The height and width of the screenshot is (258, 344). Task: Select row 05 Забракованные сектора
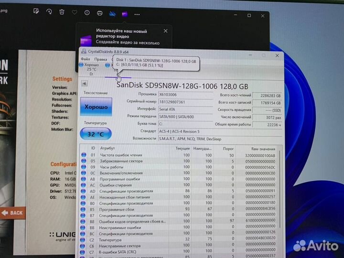[179, 161]
